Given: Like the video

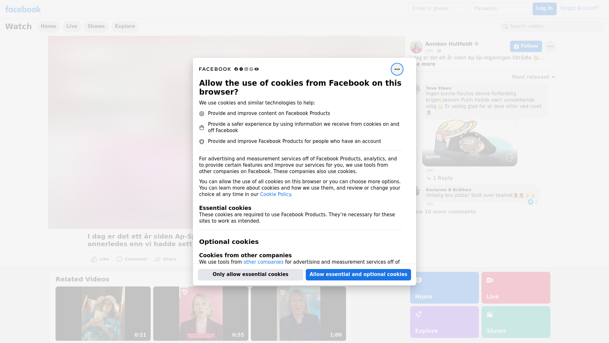Looking at the screenshot, I should 100,259.
